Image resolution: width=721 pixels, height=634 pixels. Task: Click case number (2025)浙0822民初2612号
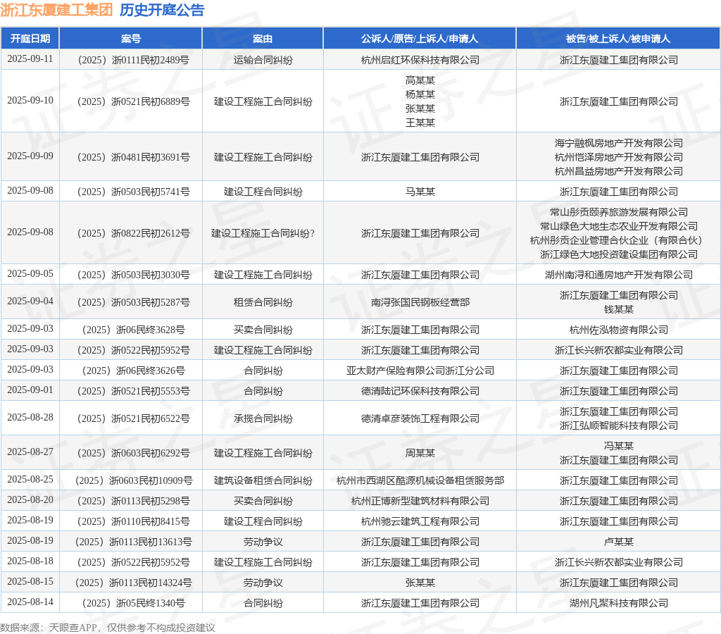133,233
